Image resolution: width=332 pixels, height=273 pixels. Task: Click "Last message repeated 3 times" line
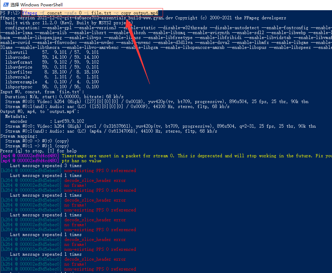click(x=46, y=166)
